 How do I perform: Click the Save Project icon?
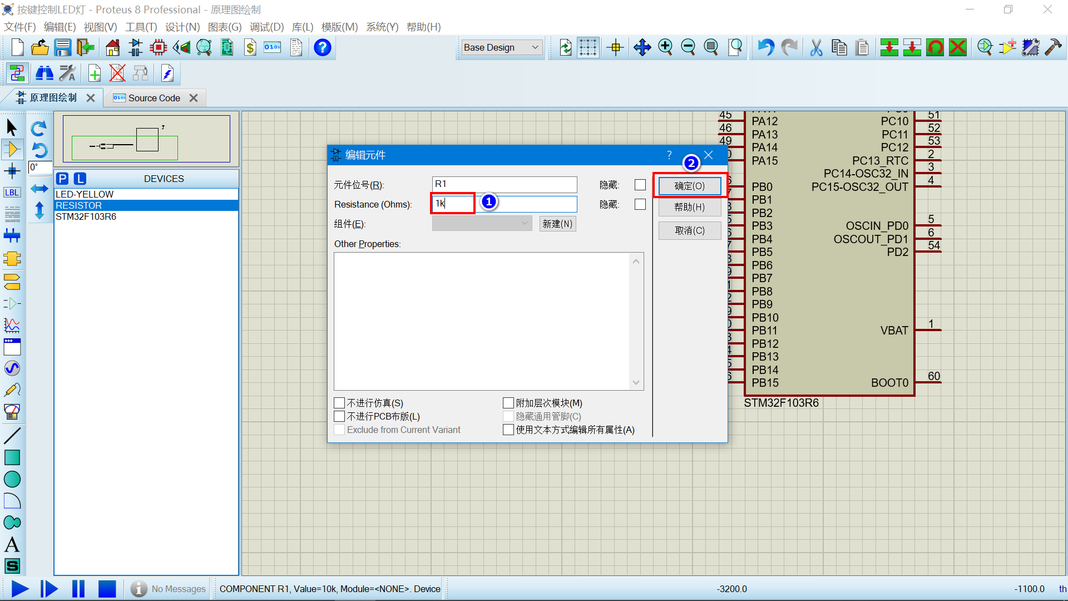pos(63,48)
